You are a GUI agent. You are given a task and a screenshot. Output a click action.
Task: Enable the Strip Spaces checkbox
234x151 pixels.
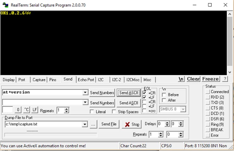click(x=114, y=111)
